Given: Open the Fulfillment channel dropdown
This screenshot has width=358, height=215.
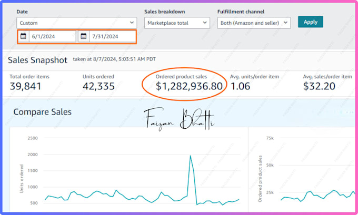Looking at the screenshot, I should coord(254,23).
